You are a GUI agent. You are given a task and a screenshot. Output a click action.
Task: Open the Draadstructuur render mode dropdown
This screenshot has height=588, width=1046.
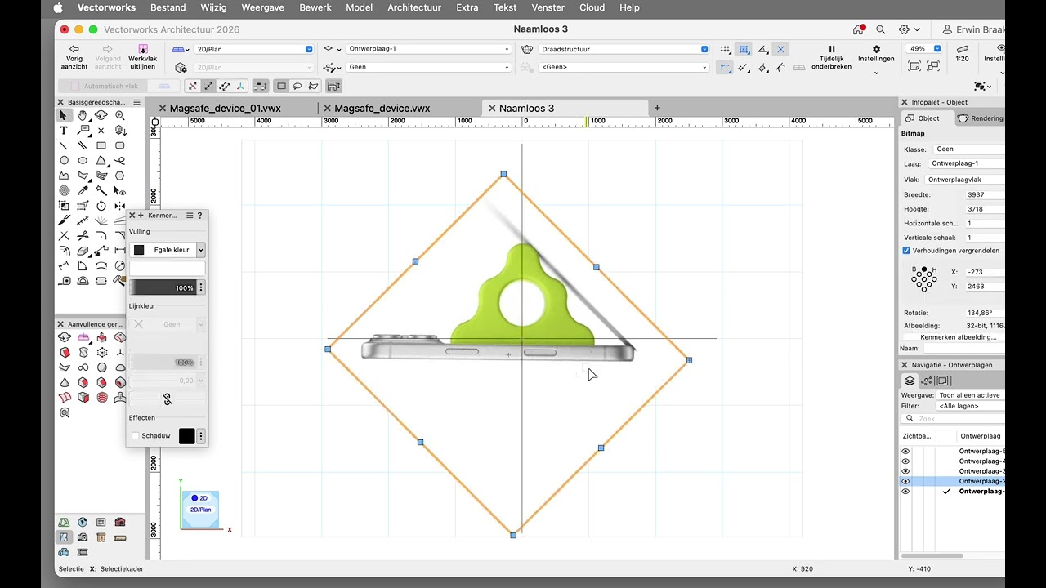(x=624, y=49)
